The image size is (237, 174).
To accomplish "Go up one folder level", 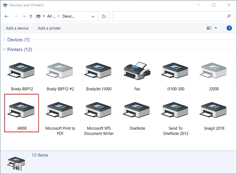I will [x=31, y=16].
